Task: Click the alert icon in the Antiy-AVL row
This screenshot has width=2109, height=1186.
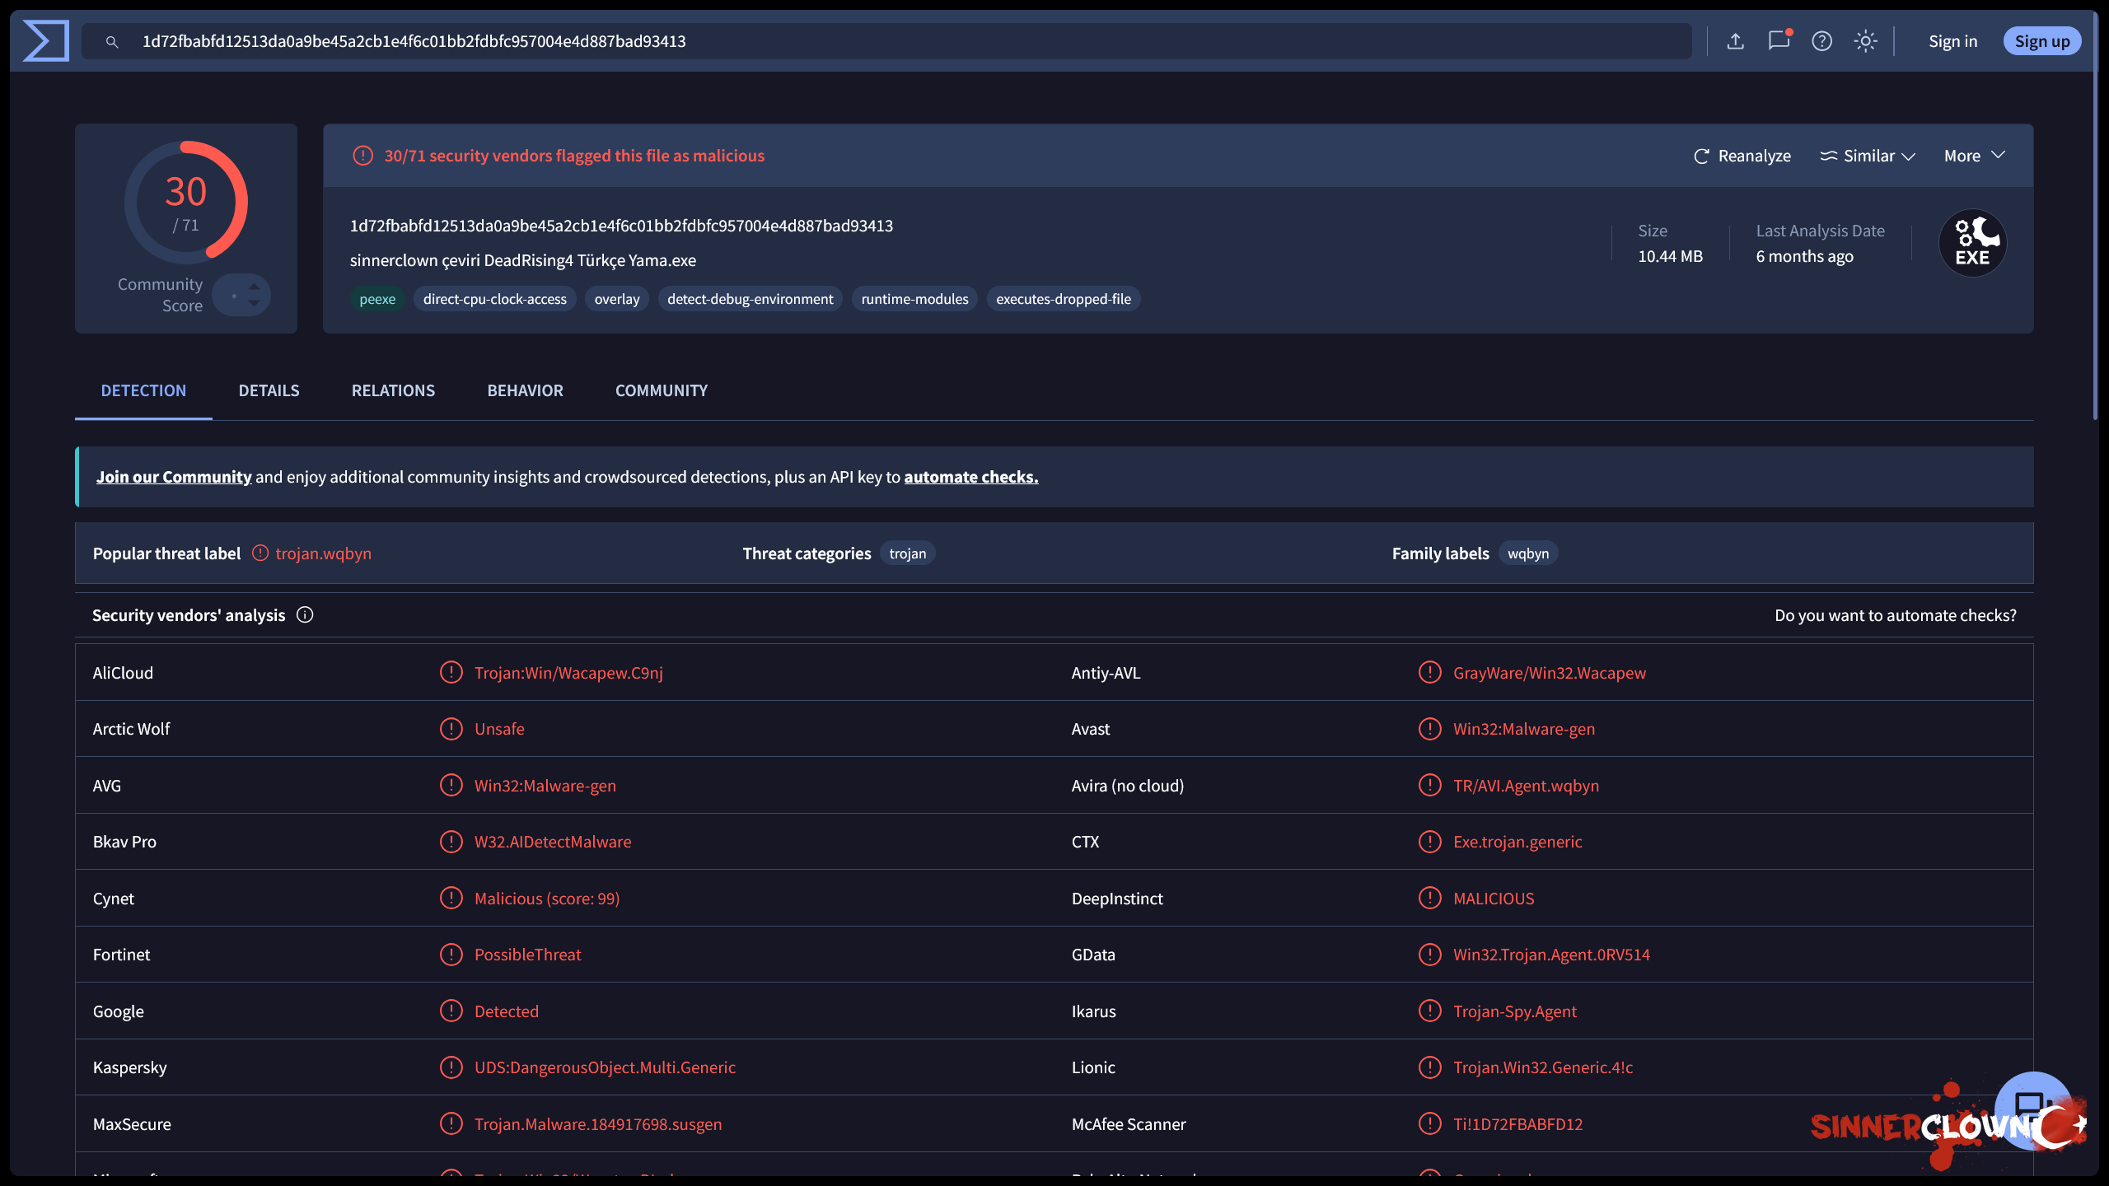Action: tap(1430, 673)
